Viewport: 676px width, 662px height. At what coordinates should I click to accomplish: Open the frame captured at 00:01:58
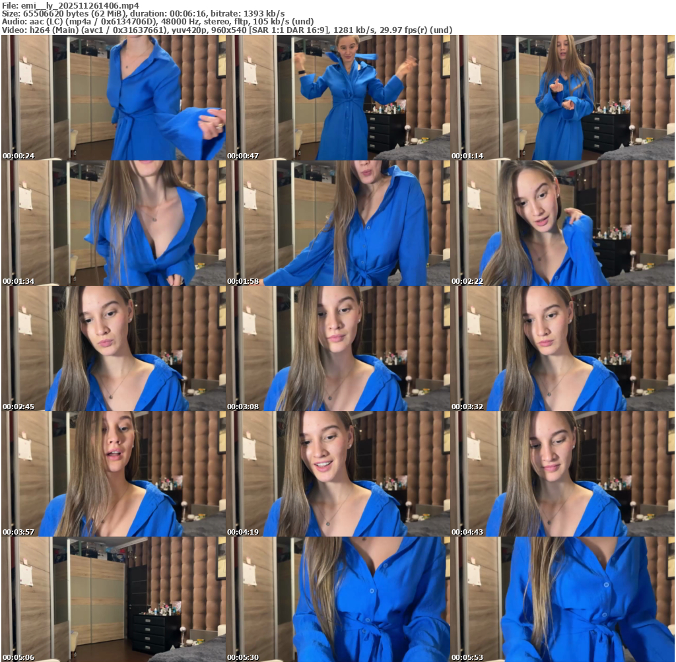[338, 223]
